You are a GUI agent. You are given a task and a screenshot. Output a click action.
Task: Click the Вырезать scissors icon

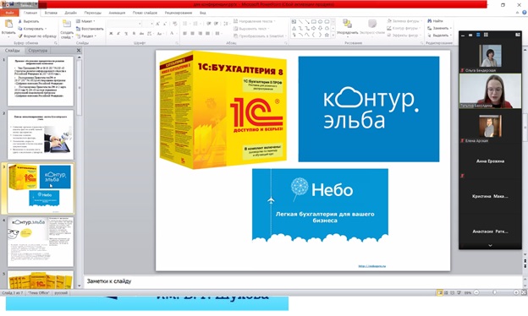[x=19, y=21]
